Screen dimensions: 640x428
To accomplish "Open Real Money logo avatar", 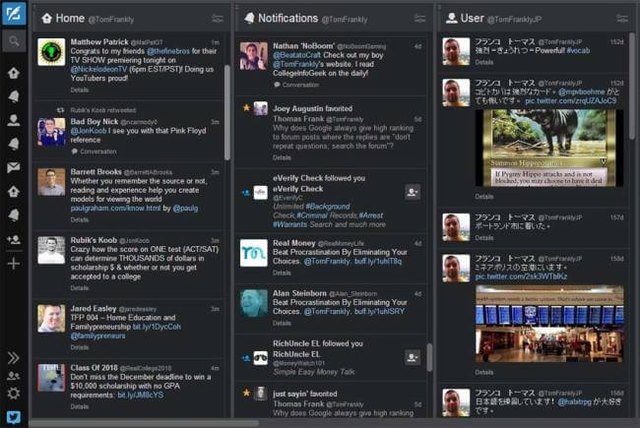I will pyautogui.click(x=254, y=253).
